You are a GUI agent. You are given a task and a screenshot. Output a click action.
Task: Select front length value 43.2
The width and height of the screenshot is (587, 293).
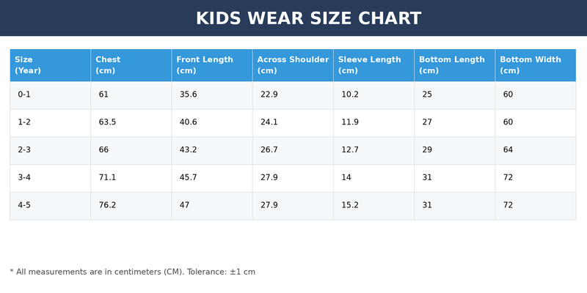click(x=189, y=150)
